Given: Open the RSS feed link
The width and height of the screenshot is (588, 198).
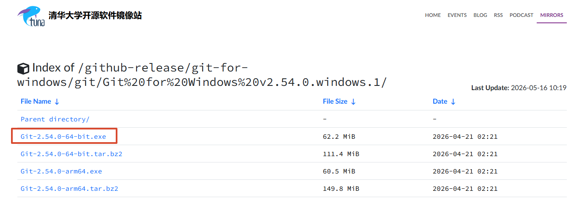Looking at the screenshot, I should point(498,15).
